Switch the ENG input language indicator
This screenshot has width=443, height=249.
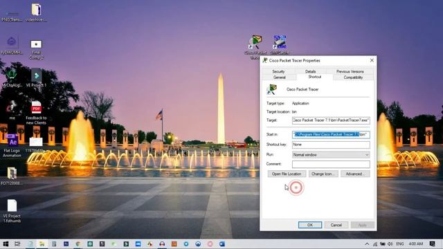400,244
